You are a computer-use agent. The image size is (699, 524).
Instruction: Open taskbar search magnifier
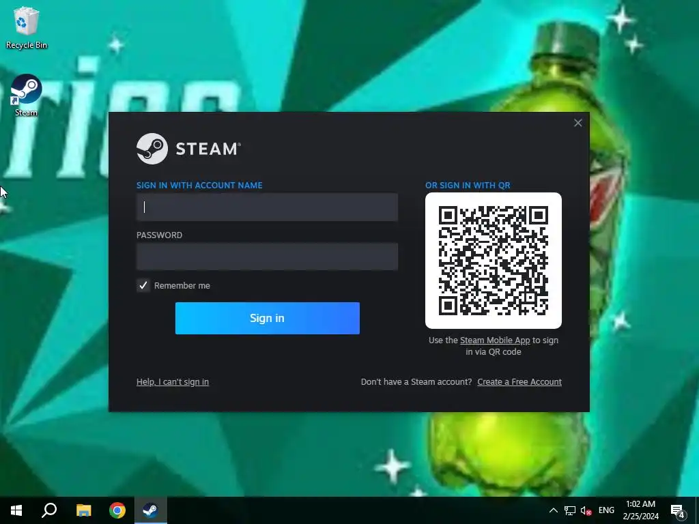click(49, 510)
